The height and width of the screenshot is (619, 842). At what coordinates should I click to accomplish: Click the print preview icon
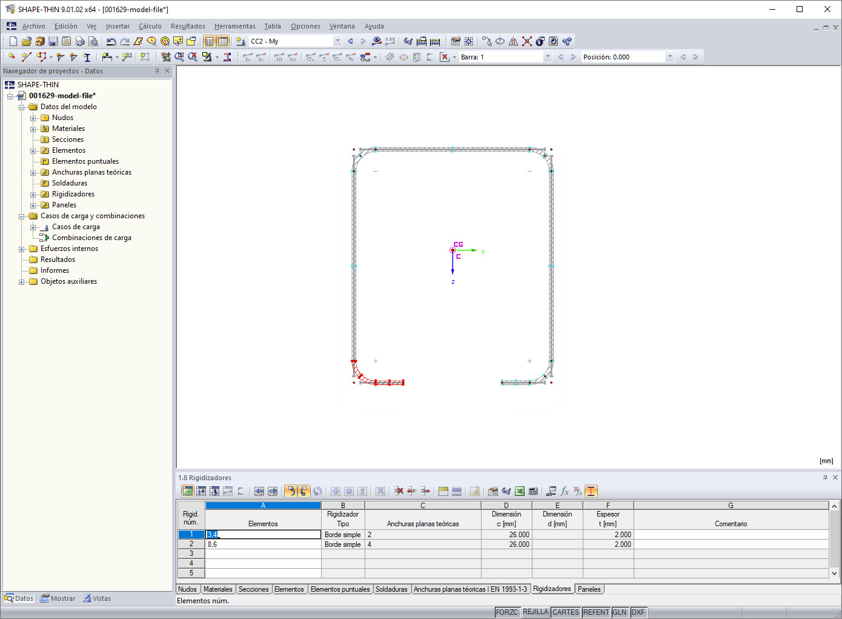coord(93,41)
